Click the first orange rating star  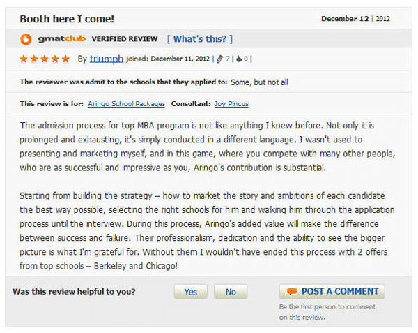[24, 59]
